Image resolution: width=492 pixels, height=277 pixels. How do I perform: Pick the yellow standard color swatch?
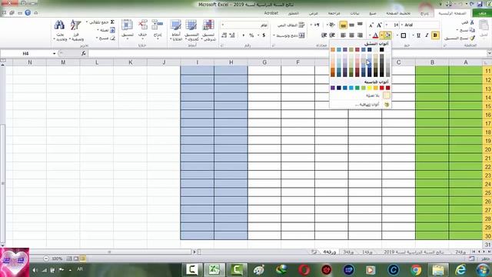click(369, 88)
